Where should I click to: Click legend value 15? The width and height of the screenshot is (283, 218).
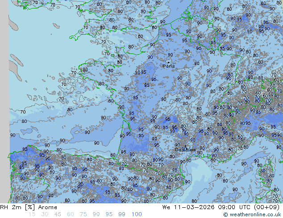32,214
